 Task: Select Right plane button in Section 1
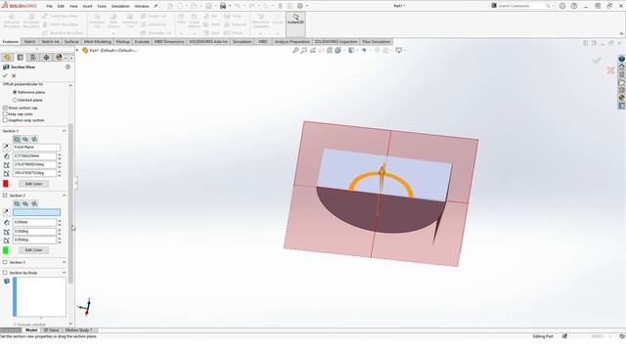click(35, 139)
